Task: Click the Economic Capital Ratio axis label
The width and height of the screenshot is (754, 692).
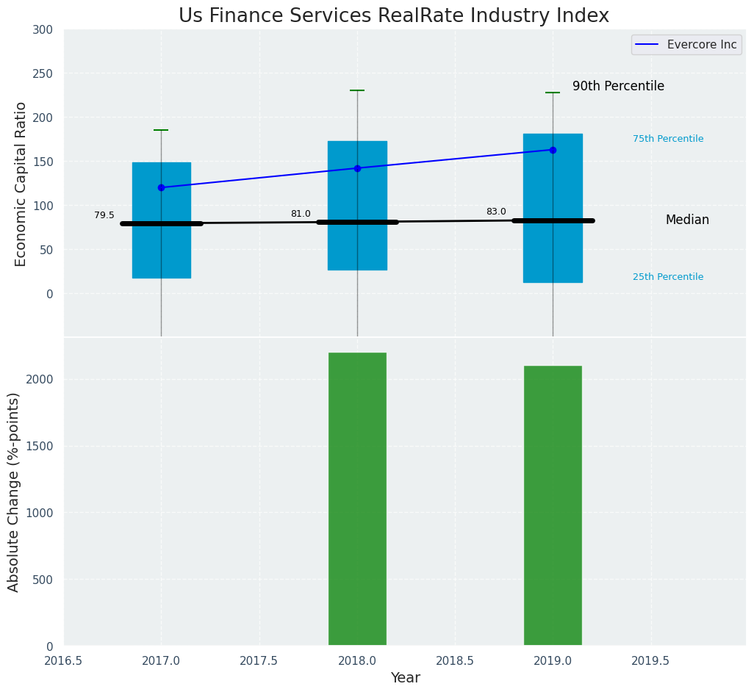Action: pos(21,184)
